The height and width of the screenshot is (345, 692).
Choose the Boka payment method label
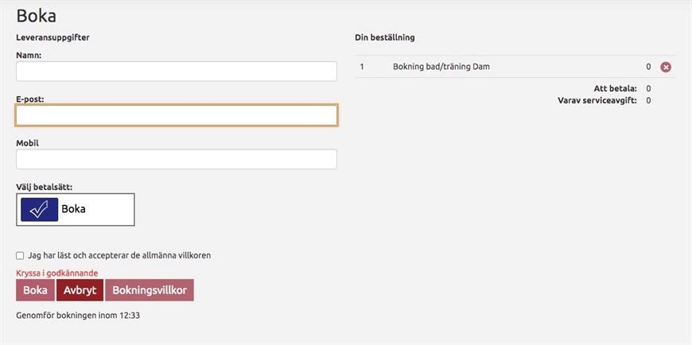73,209
